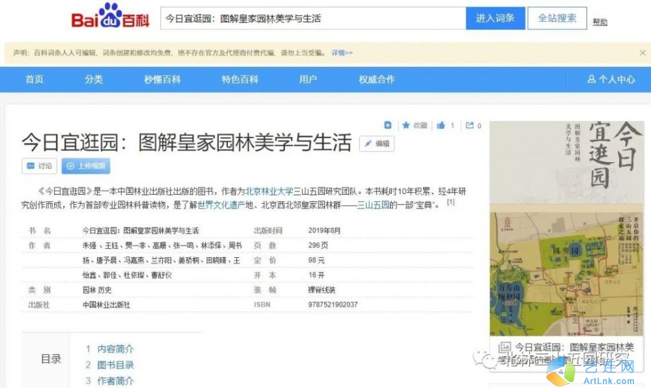The image size is (651, 388).
Task: Click the search box with book title
Action: (x=313, y=18)
